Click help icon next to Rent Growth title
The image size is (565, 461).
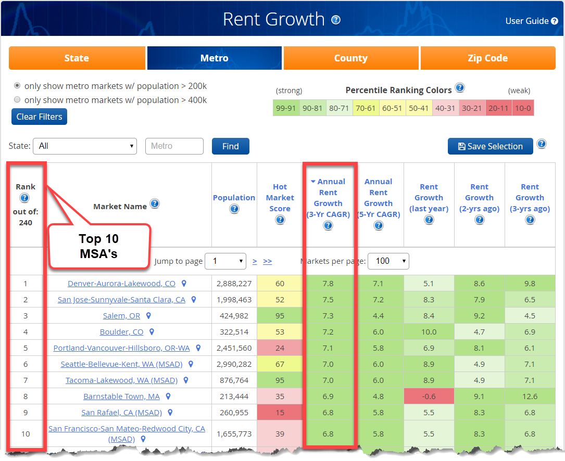coord(336,20)
